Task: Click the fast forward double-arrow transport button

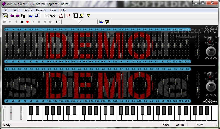Action: 45,22
